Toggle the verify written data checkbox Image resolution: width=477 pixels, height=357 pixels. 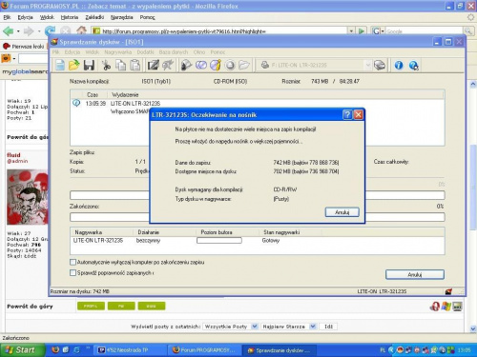click(73, 272)
